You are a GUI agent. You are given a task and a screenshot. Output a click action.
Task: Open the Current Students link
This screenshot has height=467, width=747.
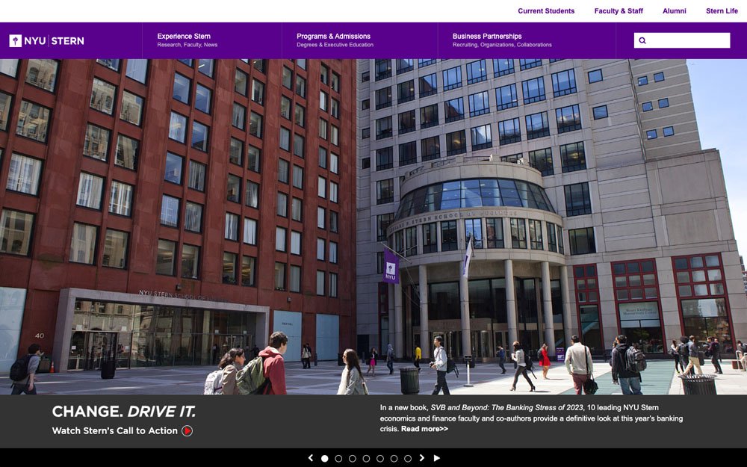click(x=546, y=11)
